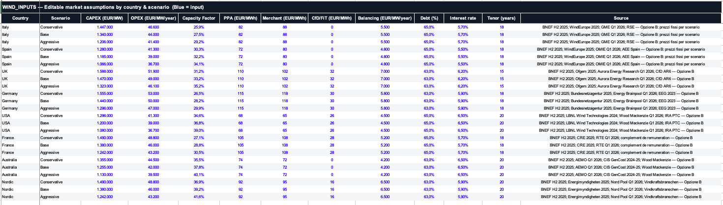Click Spain Base interest rate 5,50%
The image size is (723, 205).
[463, 57]
